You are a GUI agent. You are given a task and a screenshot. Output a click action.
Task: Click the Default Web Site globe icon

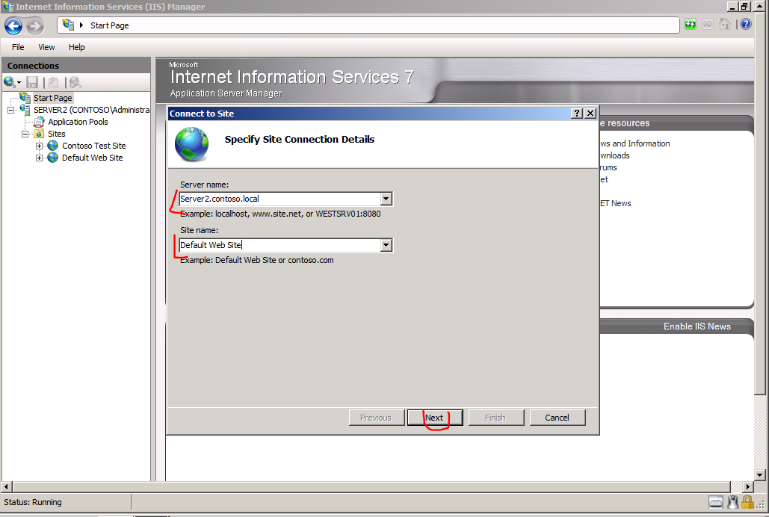[53, 158]
